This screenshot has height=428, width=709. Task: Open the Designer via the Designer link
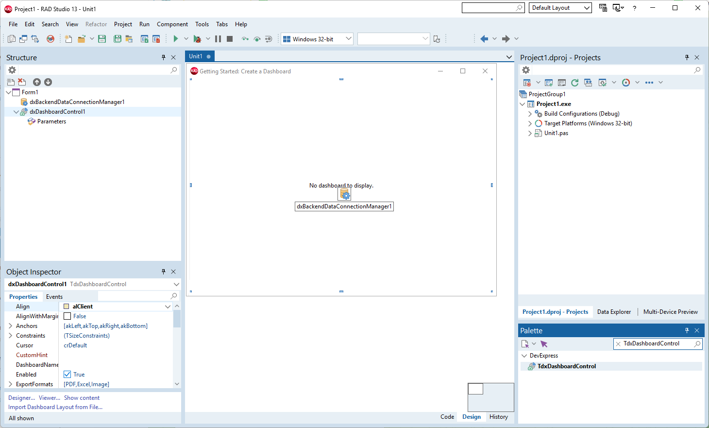tap(20, 397)
